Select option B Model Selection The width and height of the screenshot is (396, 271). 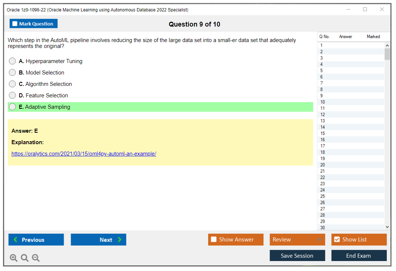12,72
